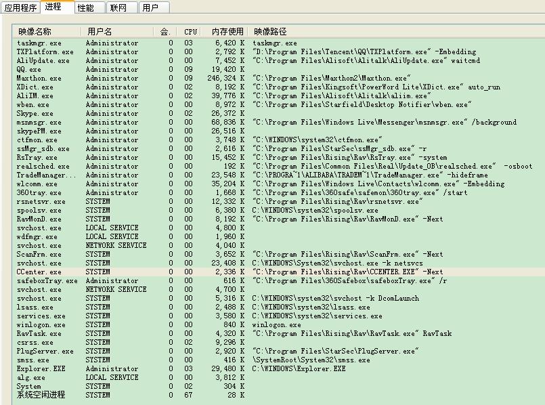Sort by 用户名 column header
Image resolution: width=545 pixels, height=405 pixels.
117,32
